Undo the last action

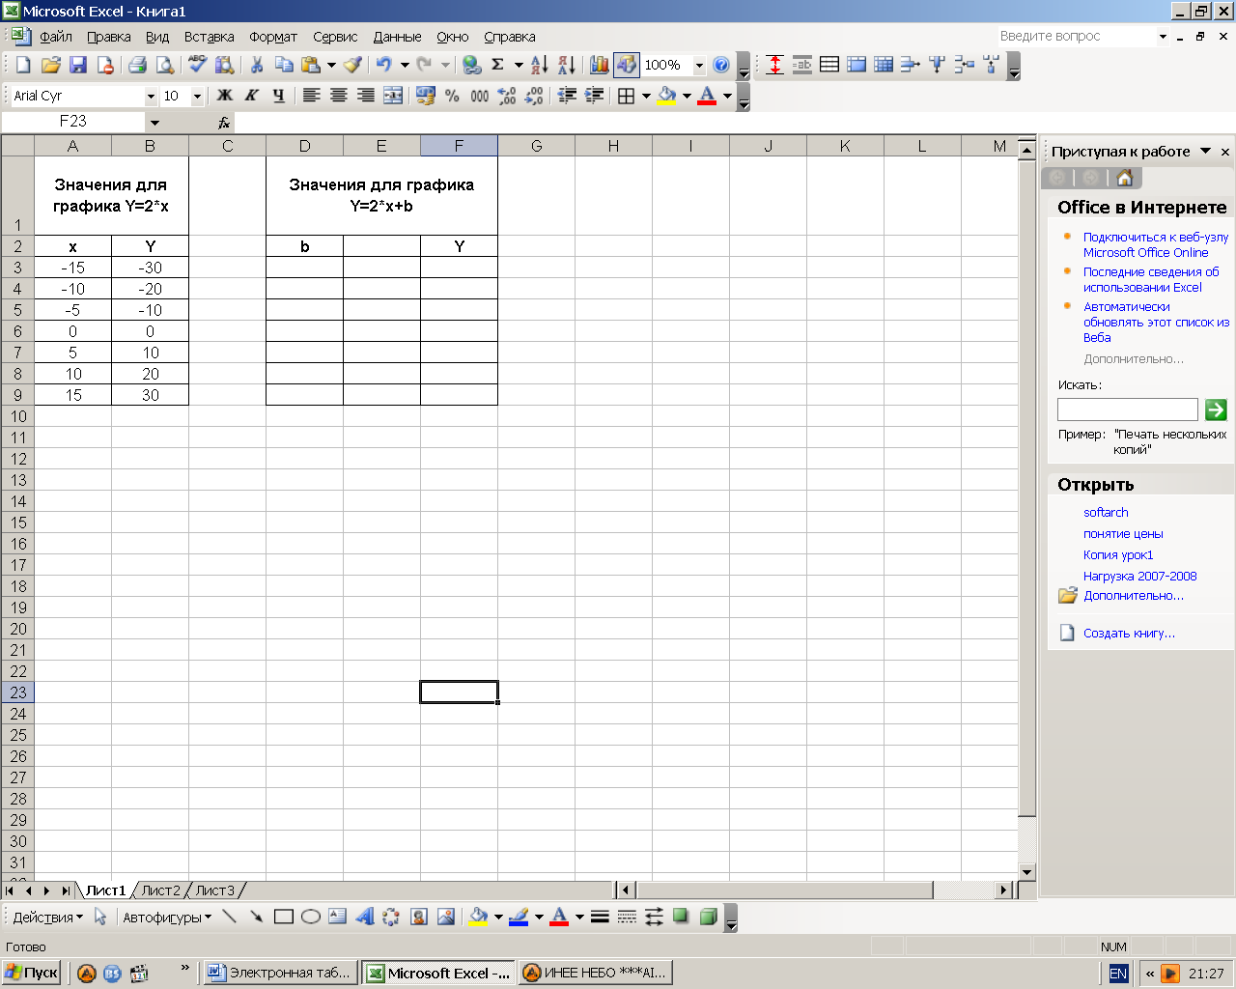click(x=384, y=65)
